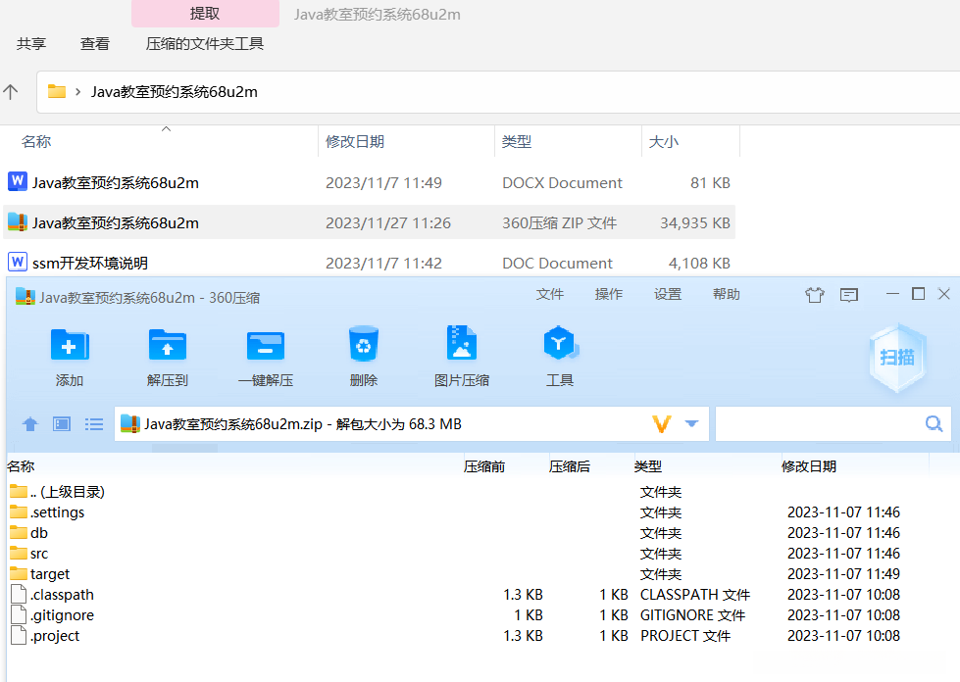This screenshot has width=960, height=682.
Task: Select the Word icon of the Java教室预约系统68u2m DOCX
Action: [x=17, y=181]
